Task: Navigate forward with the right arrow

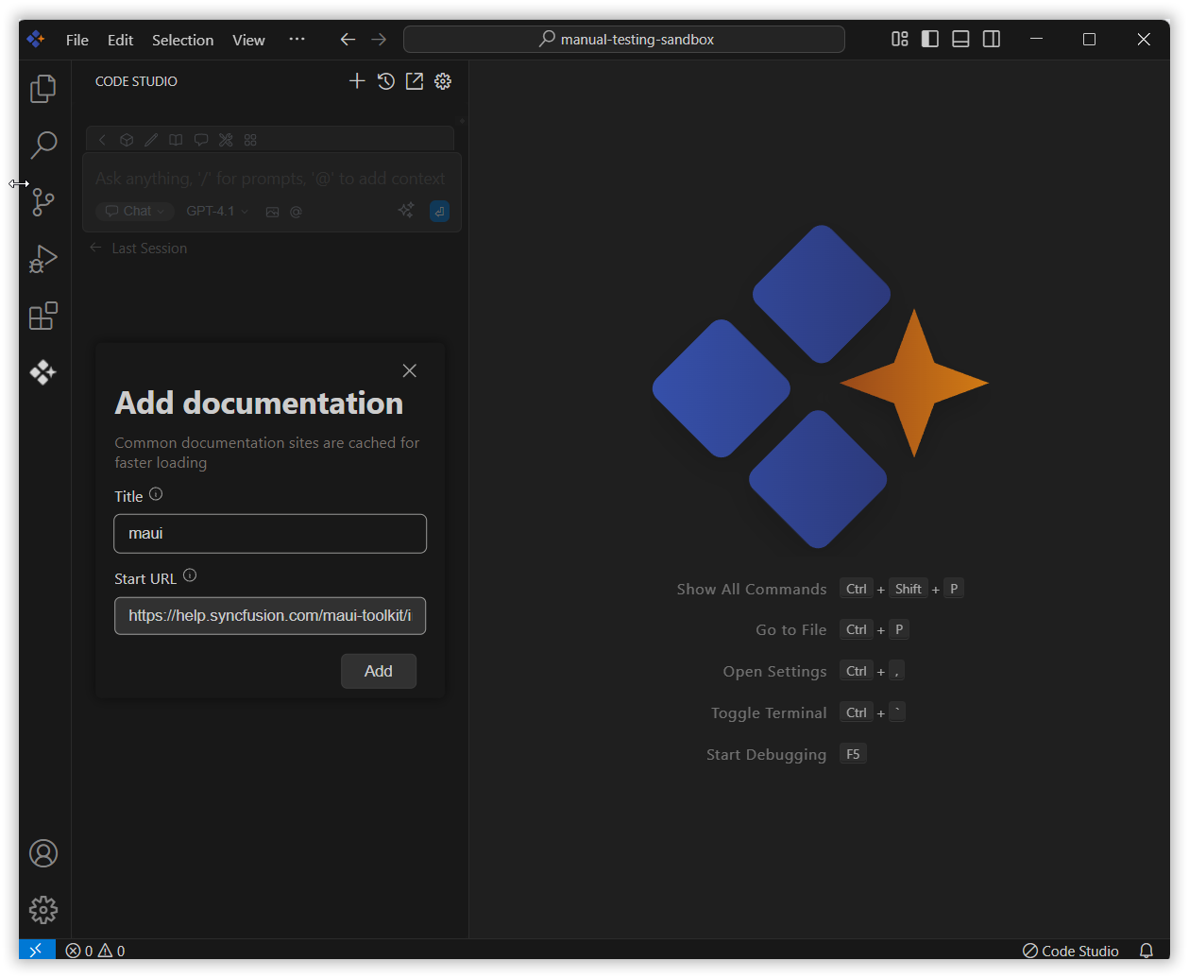Action: coord(379,39)
